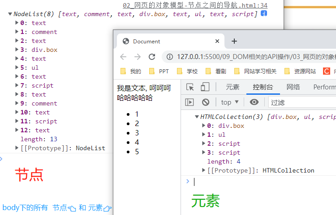The width and height of the screenshot is (336, 215).
Task: Expand the NodeList Prototype entry
Action: click(x=17, y=148)
